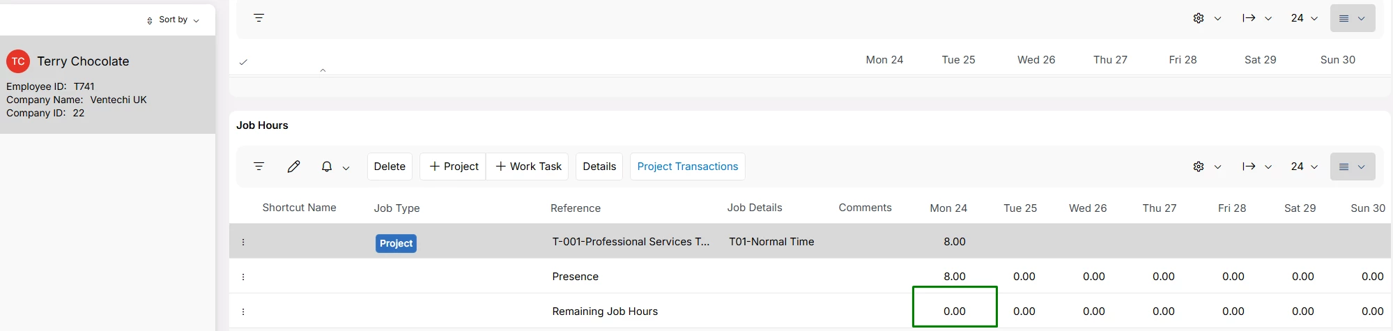Sort by the Job Type column header
Screen dimensions: 1393x331
point(397,208)
